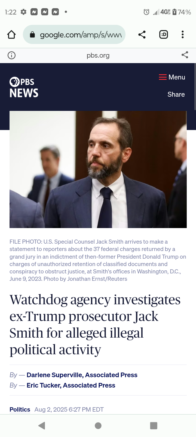Open the tab switcher icon

163,34
